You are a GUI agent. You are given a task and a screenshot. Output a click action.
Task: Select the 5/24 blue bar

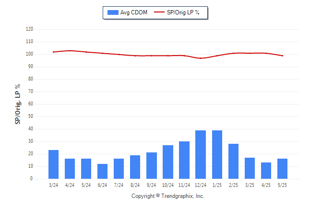pyautogui.click(x=86, y=169)
